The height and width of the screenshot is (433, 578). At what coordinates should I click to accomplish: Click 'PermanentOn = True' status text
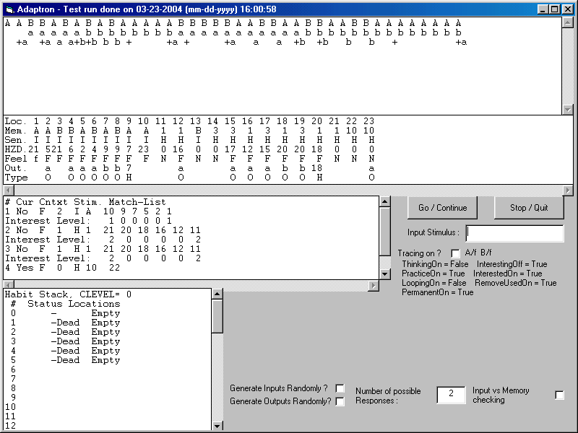pos(438,292)
